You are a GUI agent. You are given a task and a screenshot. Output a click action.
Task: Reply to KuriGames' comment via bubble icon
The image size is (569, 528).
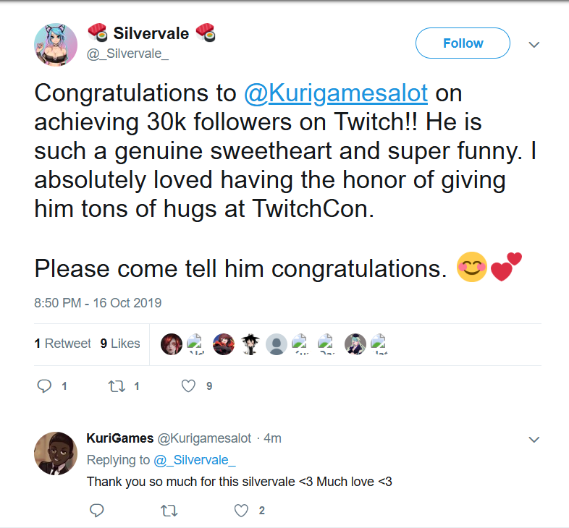pyautogui.click(x=96, y=511)
